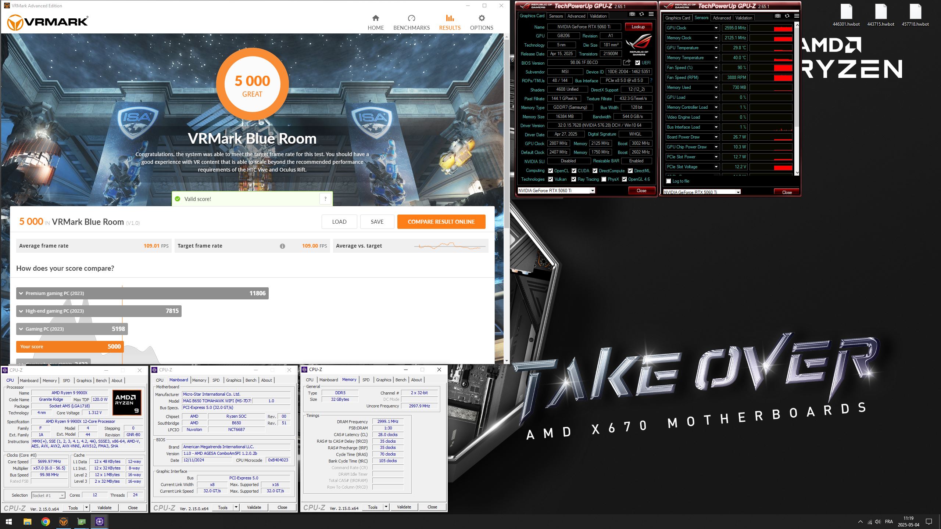Viewport: 941px width, 529px height.
Task: Click Tools button in first CPU-Z window
Action: coord(73,508)
